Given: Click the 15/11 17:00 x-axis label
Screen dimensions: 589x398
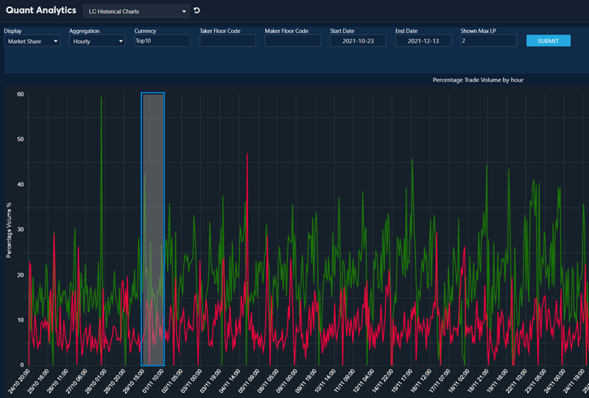Looking at the screenshot, I should click(x=403, y=382).
